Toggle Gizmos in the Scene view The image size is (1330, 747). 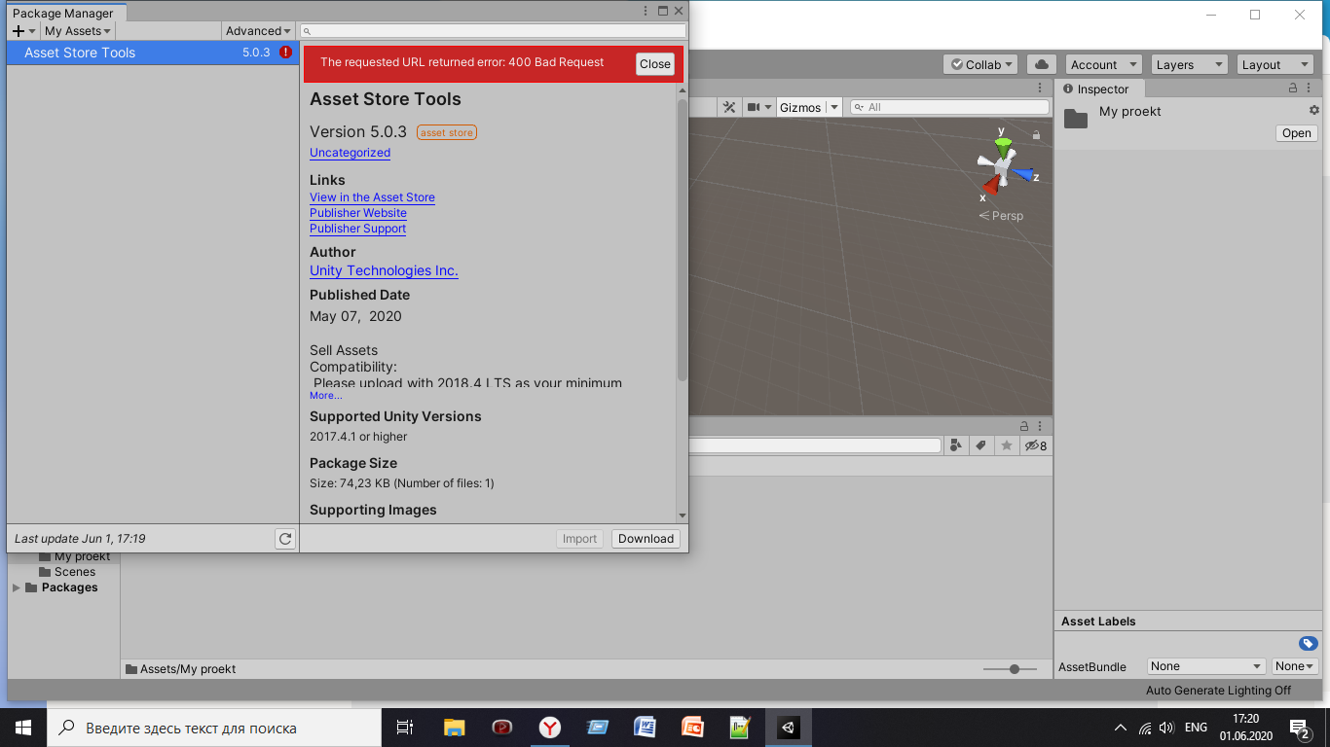800,107
